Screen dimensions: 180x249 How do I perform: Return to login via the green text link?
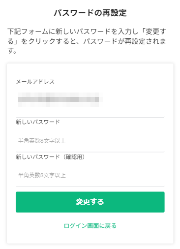coord(90,226)
